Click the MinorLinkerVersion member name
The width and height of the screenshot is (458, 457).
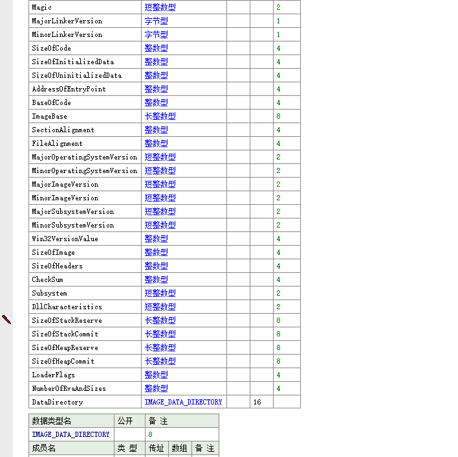[x=67, y=34]
